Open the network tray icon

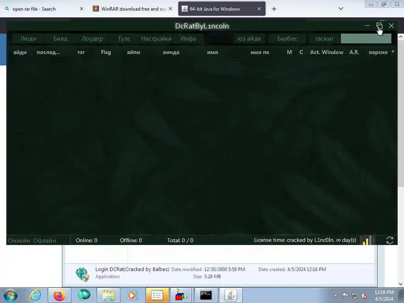click(355, 296)
